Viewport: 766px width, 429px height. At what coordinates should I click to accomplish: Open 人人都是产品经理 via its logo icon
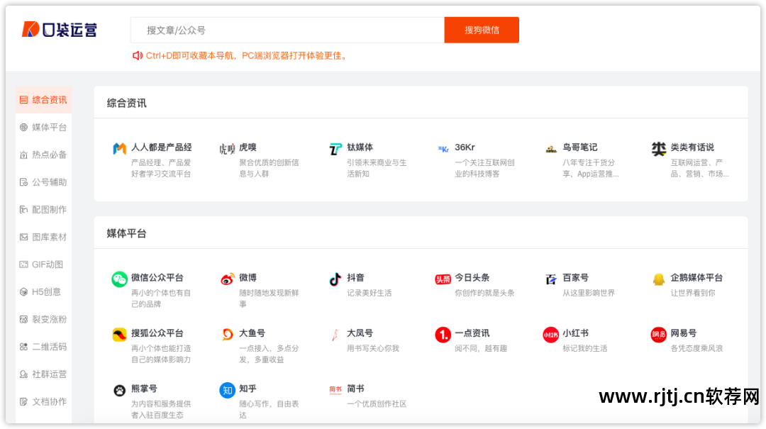(121, 148)
